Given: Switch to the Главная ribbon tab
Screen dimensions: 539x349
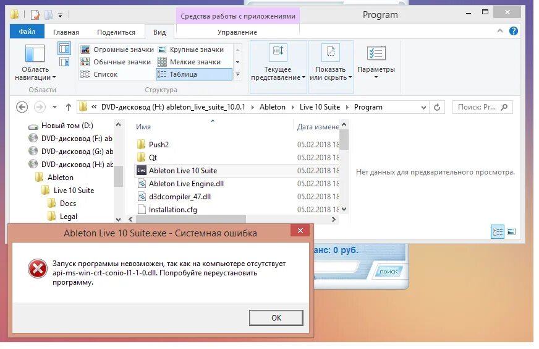Looking at the screenshot, I should pos(66,32).
